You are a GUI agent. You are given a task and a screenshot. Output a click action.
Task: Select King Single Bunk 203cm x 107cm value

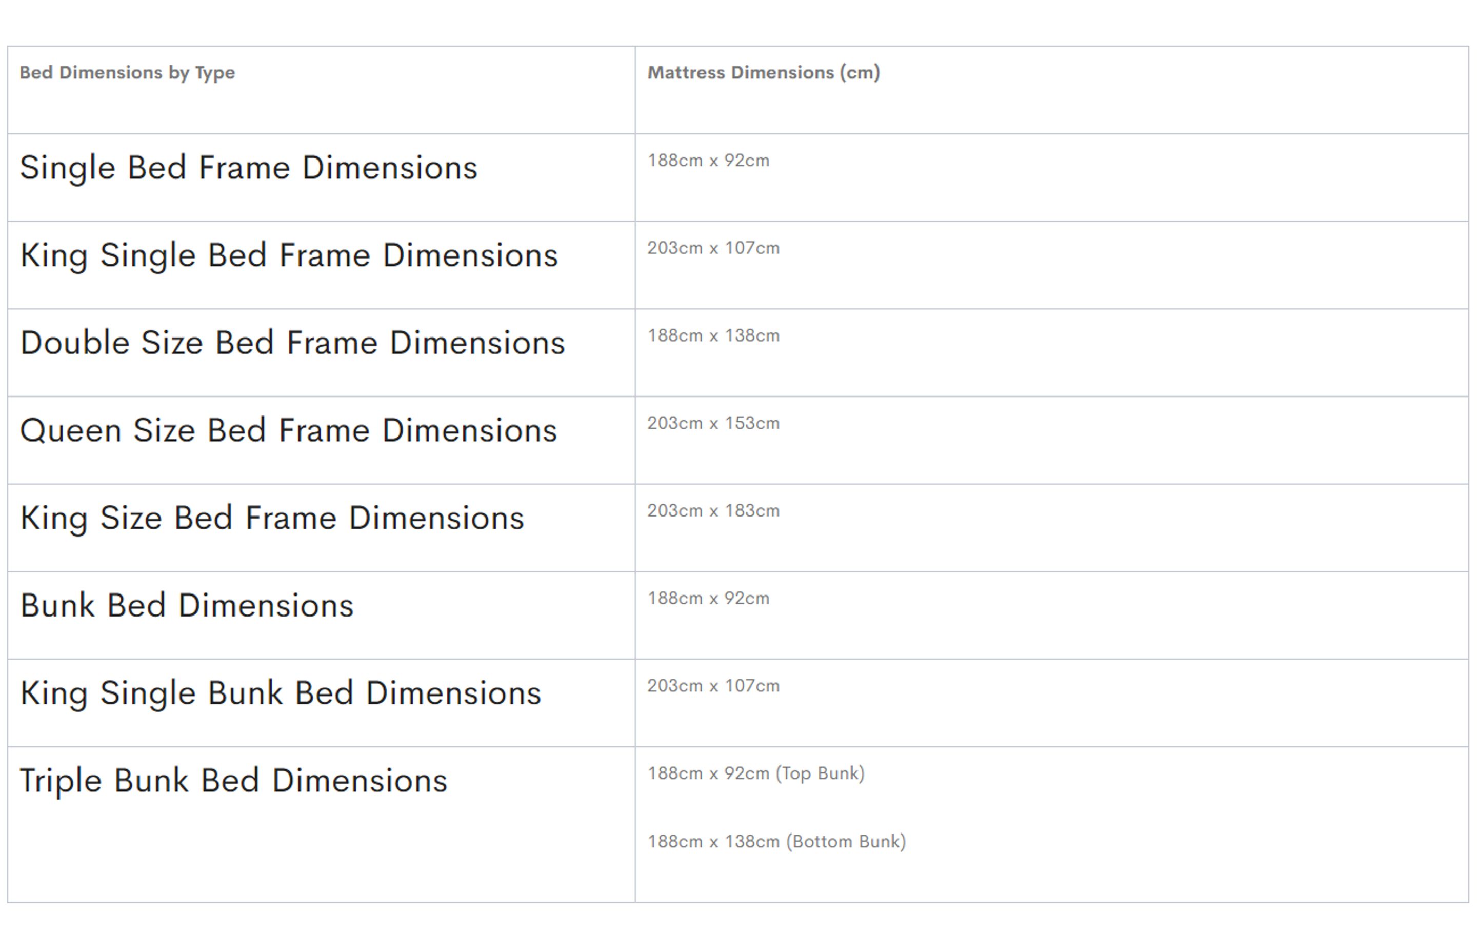[x=714, y=686]
